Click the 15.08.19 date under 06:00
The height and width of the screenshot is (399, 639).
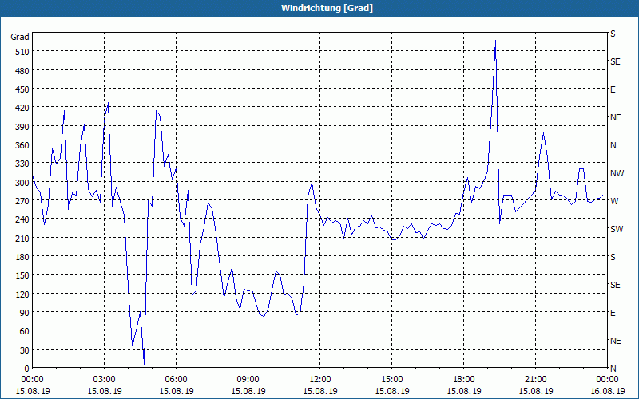176,391
